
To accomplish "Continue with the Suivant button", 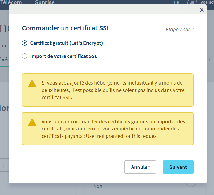I will tap(178, 167).
